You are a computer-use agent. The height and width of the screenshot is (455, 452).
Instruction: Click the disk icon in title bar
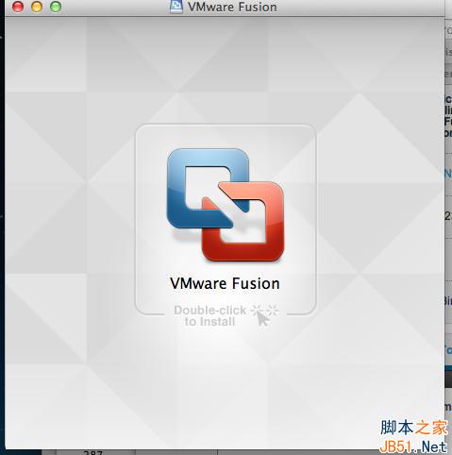click(176, 7)
